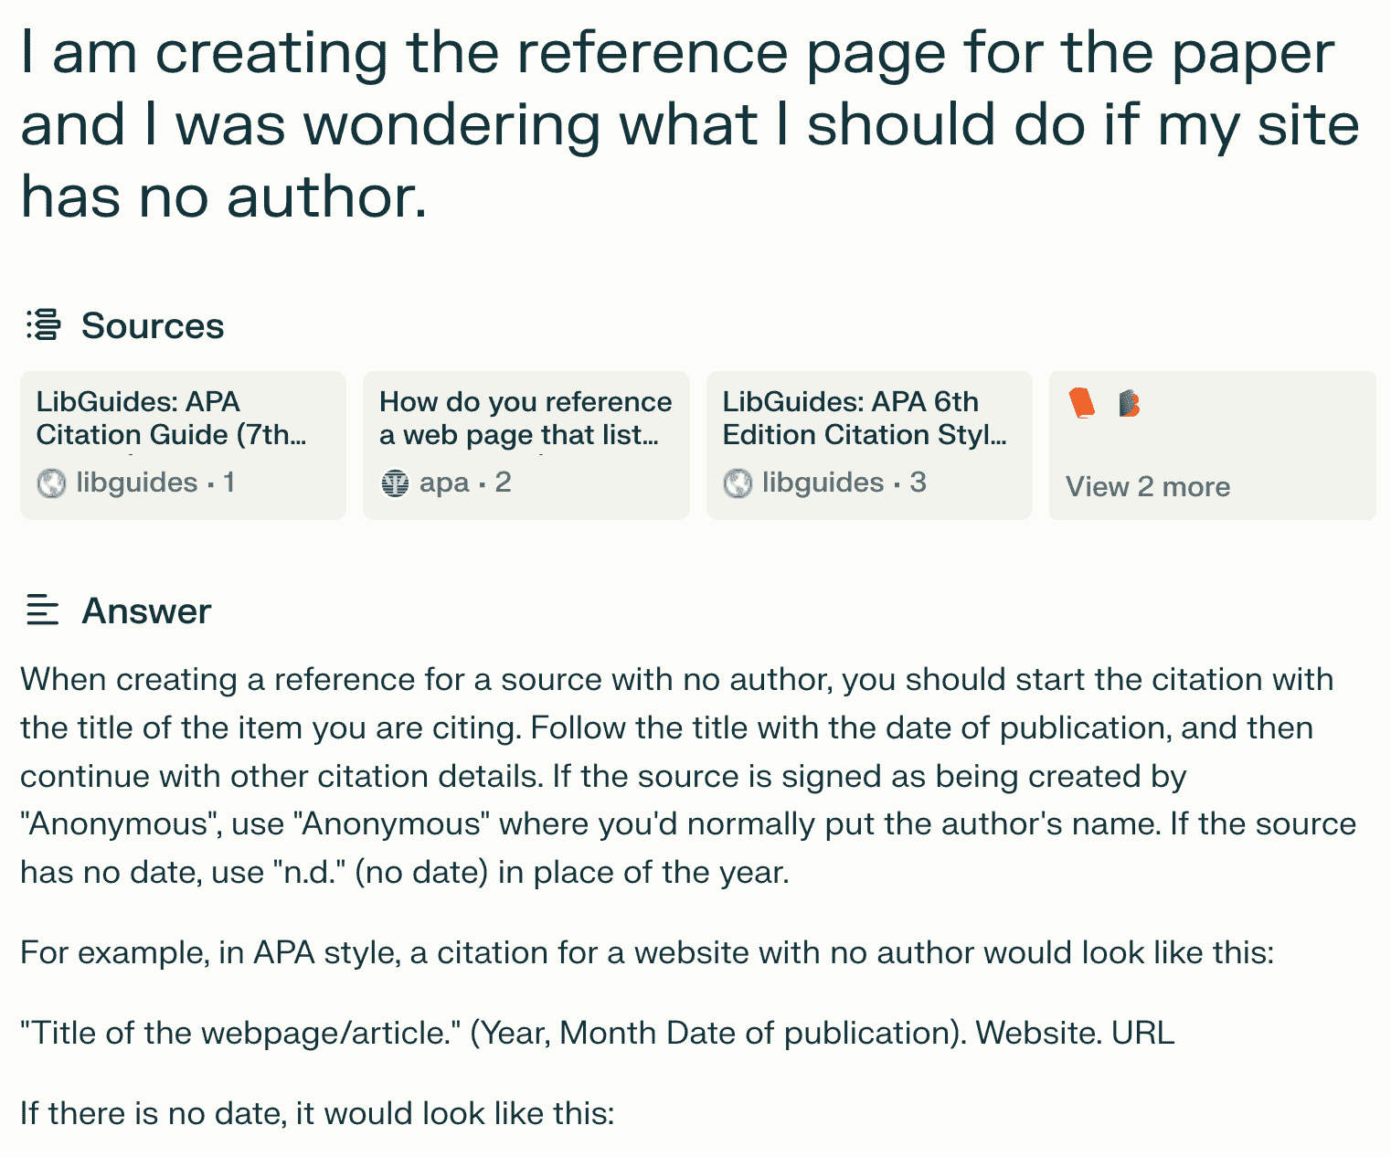Click the Answer section heading
Image resolution: width=1391 pixels, height=1157 pixels.
[x=146, y=611]
